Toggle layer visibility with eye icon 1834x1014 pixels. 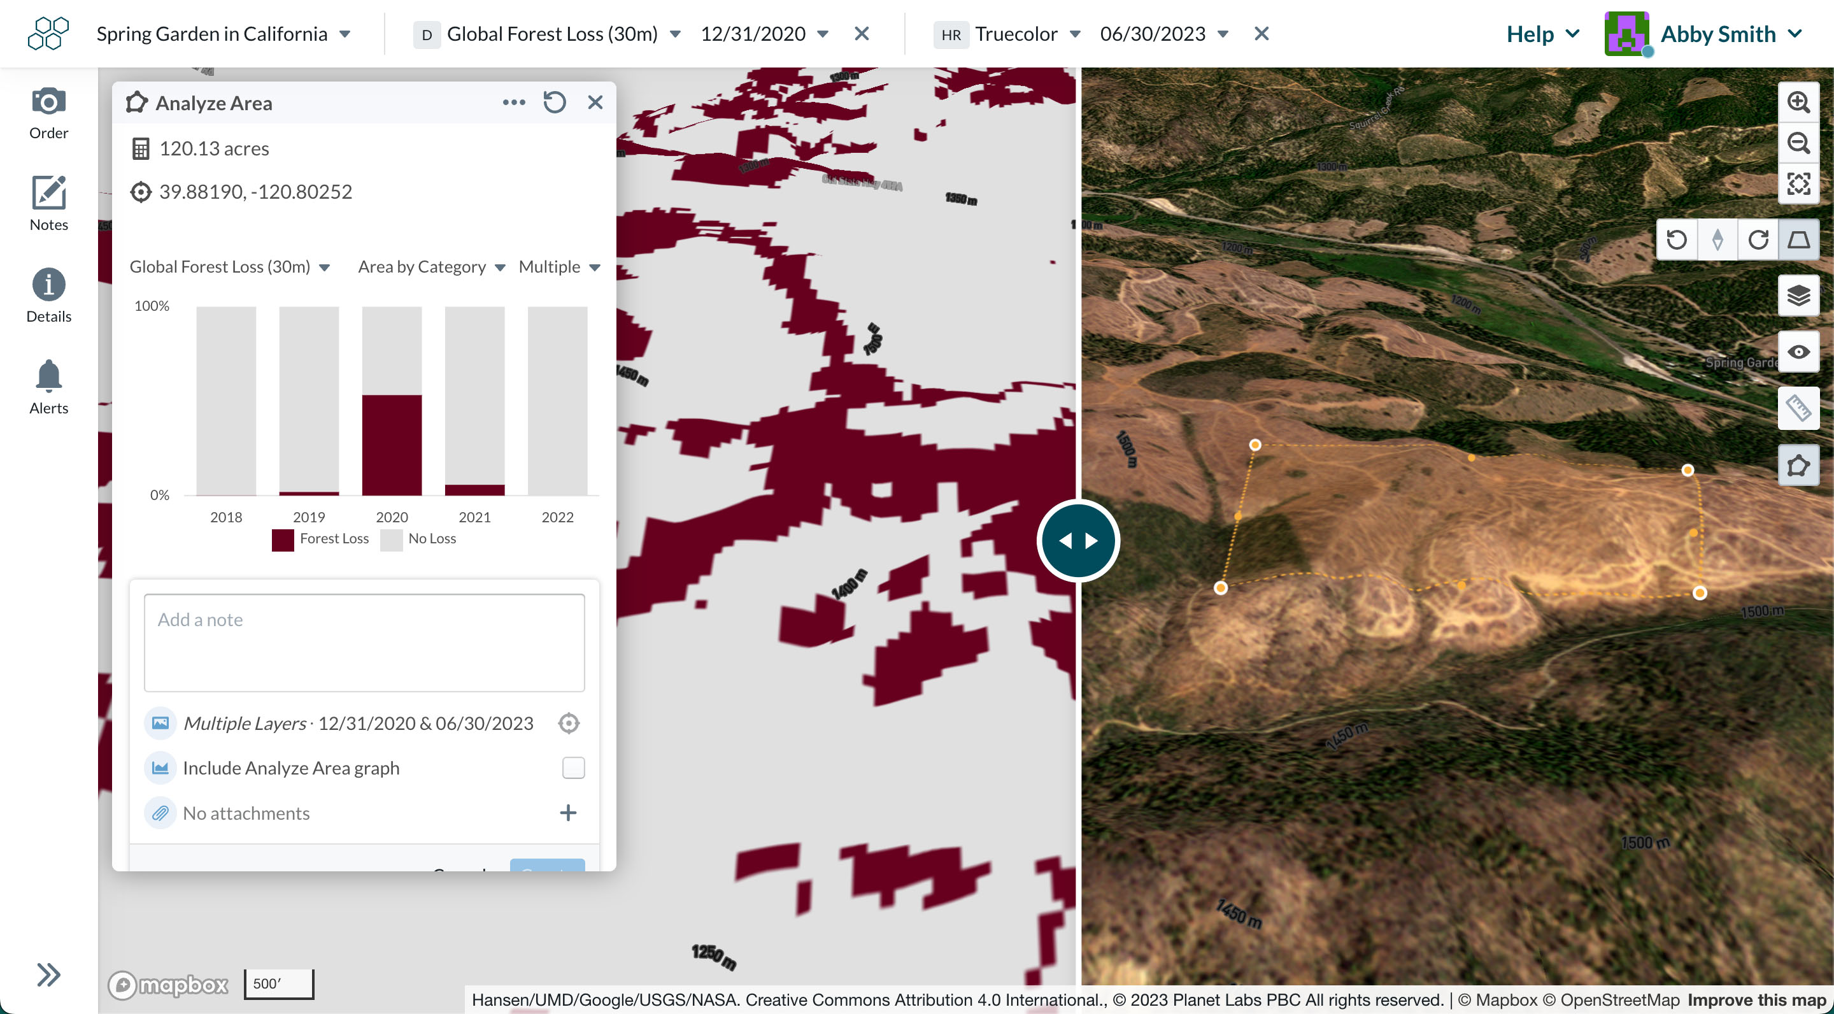1799,351
